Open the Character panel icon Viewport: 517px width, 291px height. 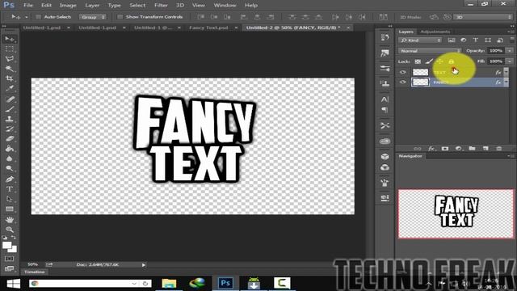(385, 99)
